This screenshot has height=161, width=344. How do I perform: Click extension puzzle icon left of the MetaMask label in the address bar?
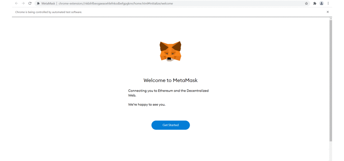[38, 4]
